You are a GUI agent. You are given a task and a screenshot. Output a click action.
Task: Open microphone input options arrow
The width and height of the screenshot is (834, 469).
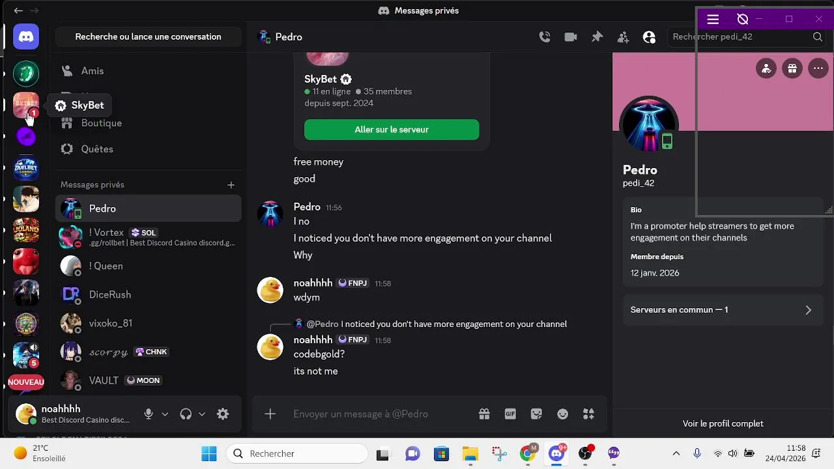click(165, 414)
